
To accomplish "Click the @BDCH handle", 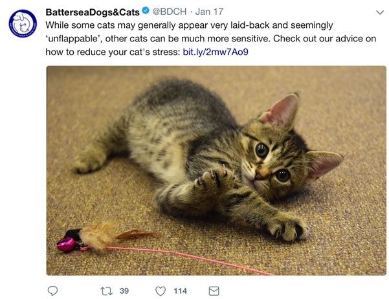I will click(x=169, y=12).
